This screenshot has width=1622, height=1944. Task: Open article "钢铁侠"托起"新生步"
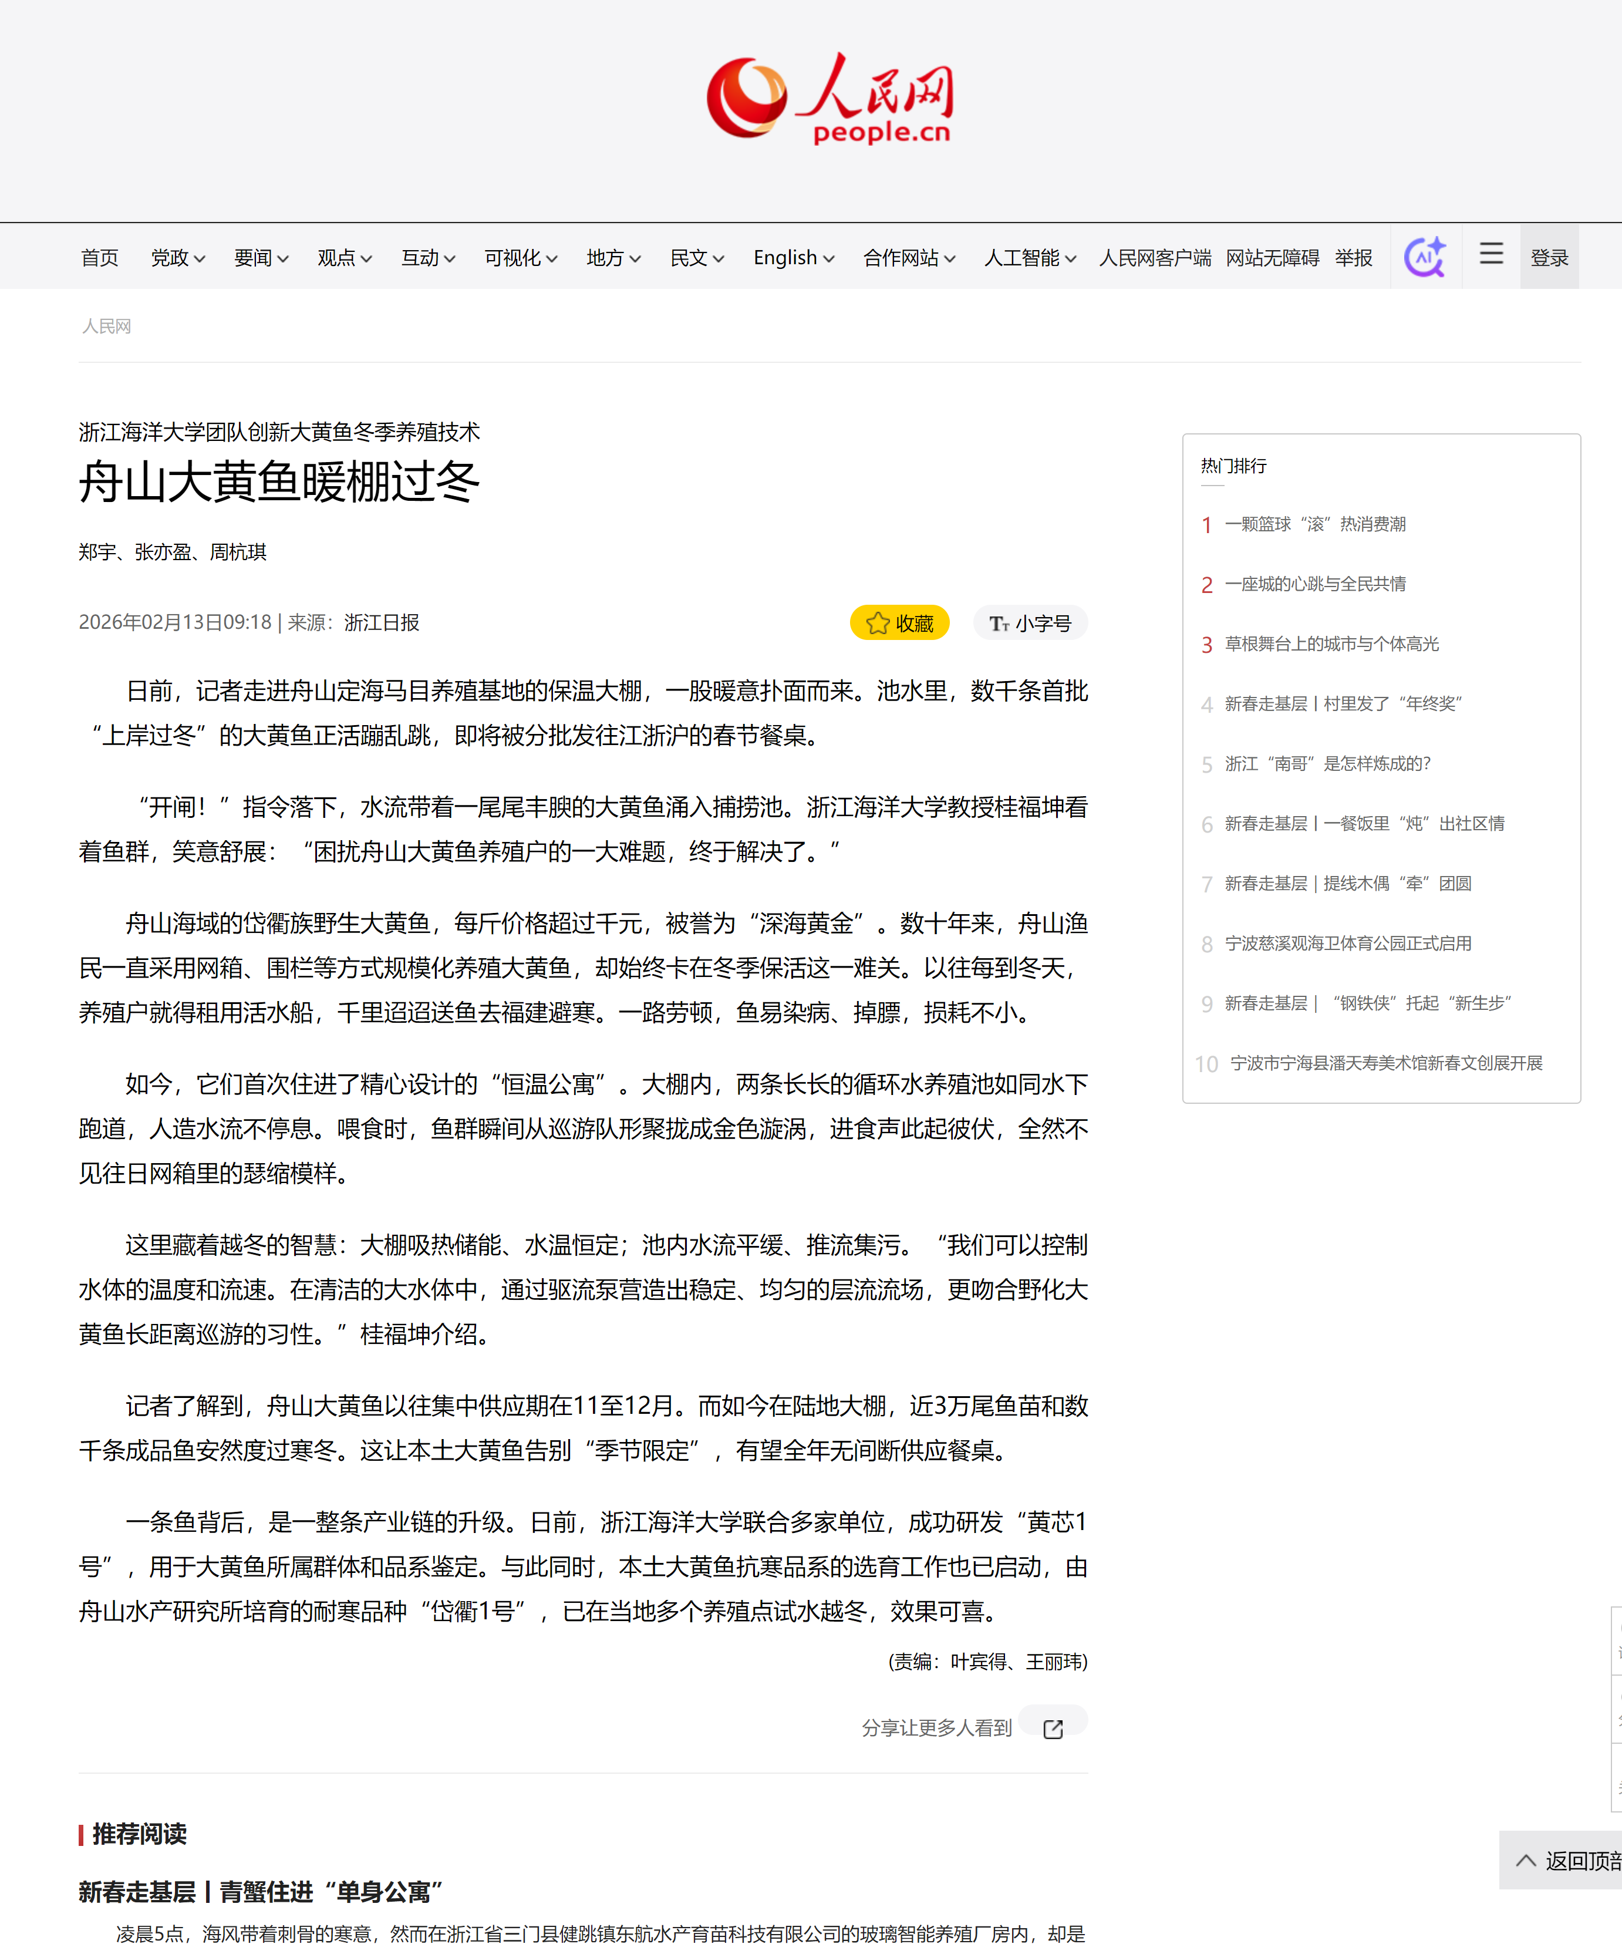click(x=1368, y=1003)
